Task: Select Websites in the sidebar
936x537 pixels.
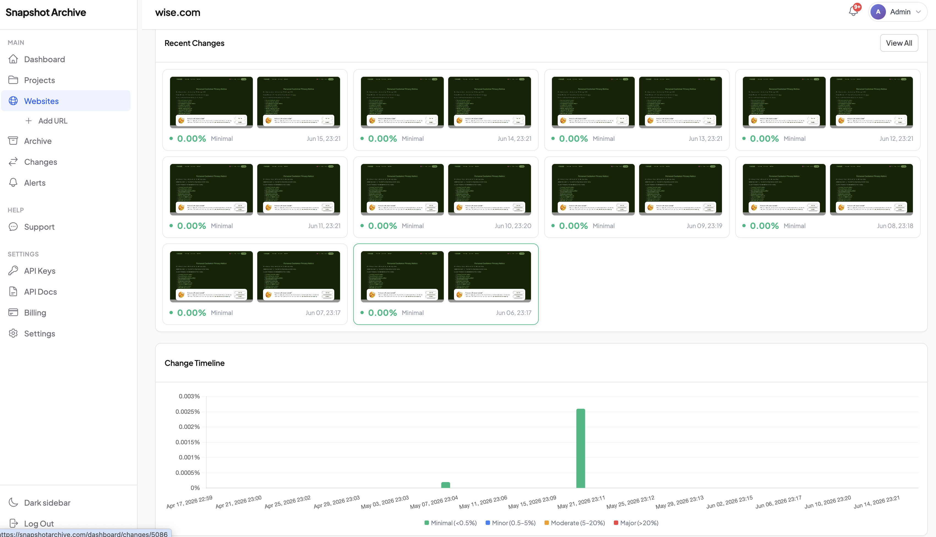Action: (x=66, y=101)
